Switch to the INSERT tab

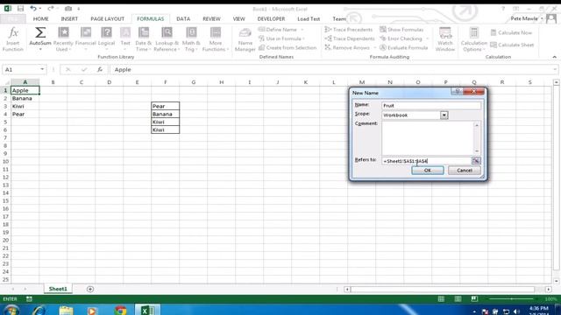[x=69, y=18]
